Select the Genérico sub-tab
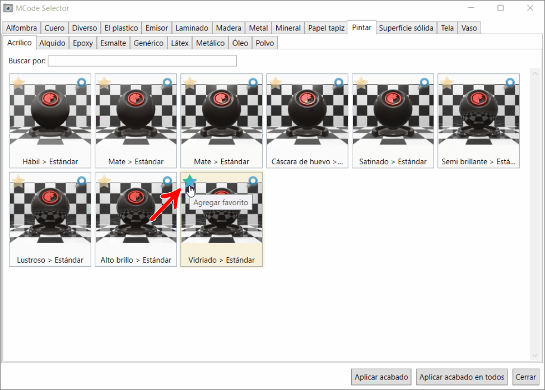 pyautogui.click(x=148, y=43)
